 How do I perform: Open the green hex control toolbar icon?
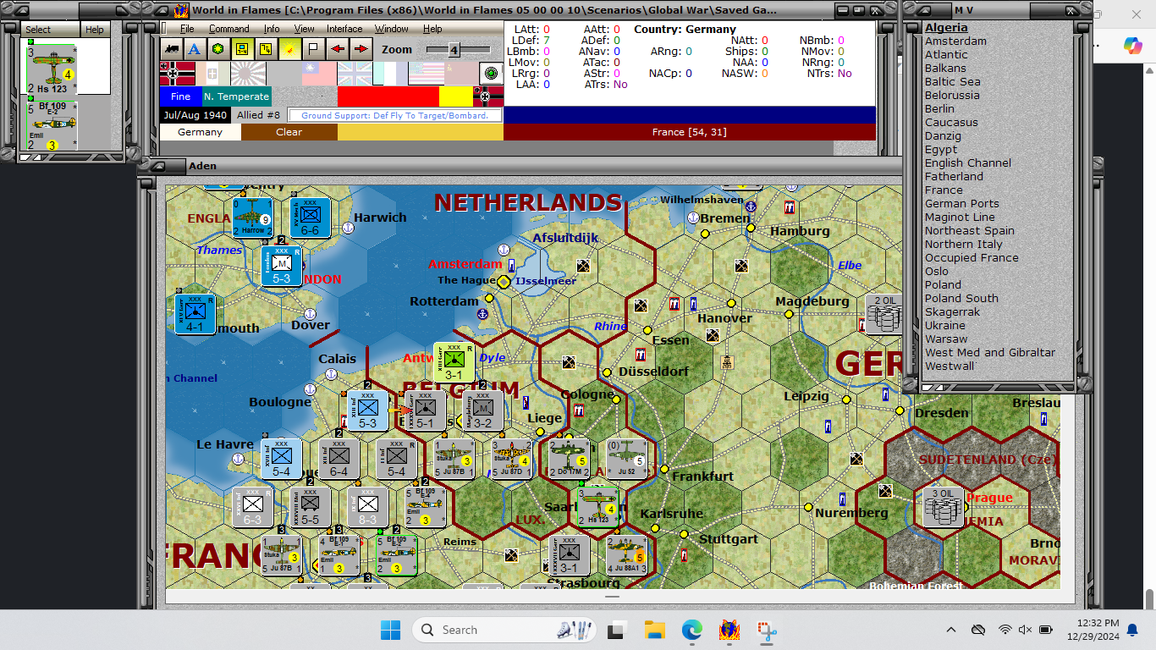pyautogui.click(x=217, y=49)
